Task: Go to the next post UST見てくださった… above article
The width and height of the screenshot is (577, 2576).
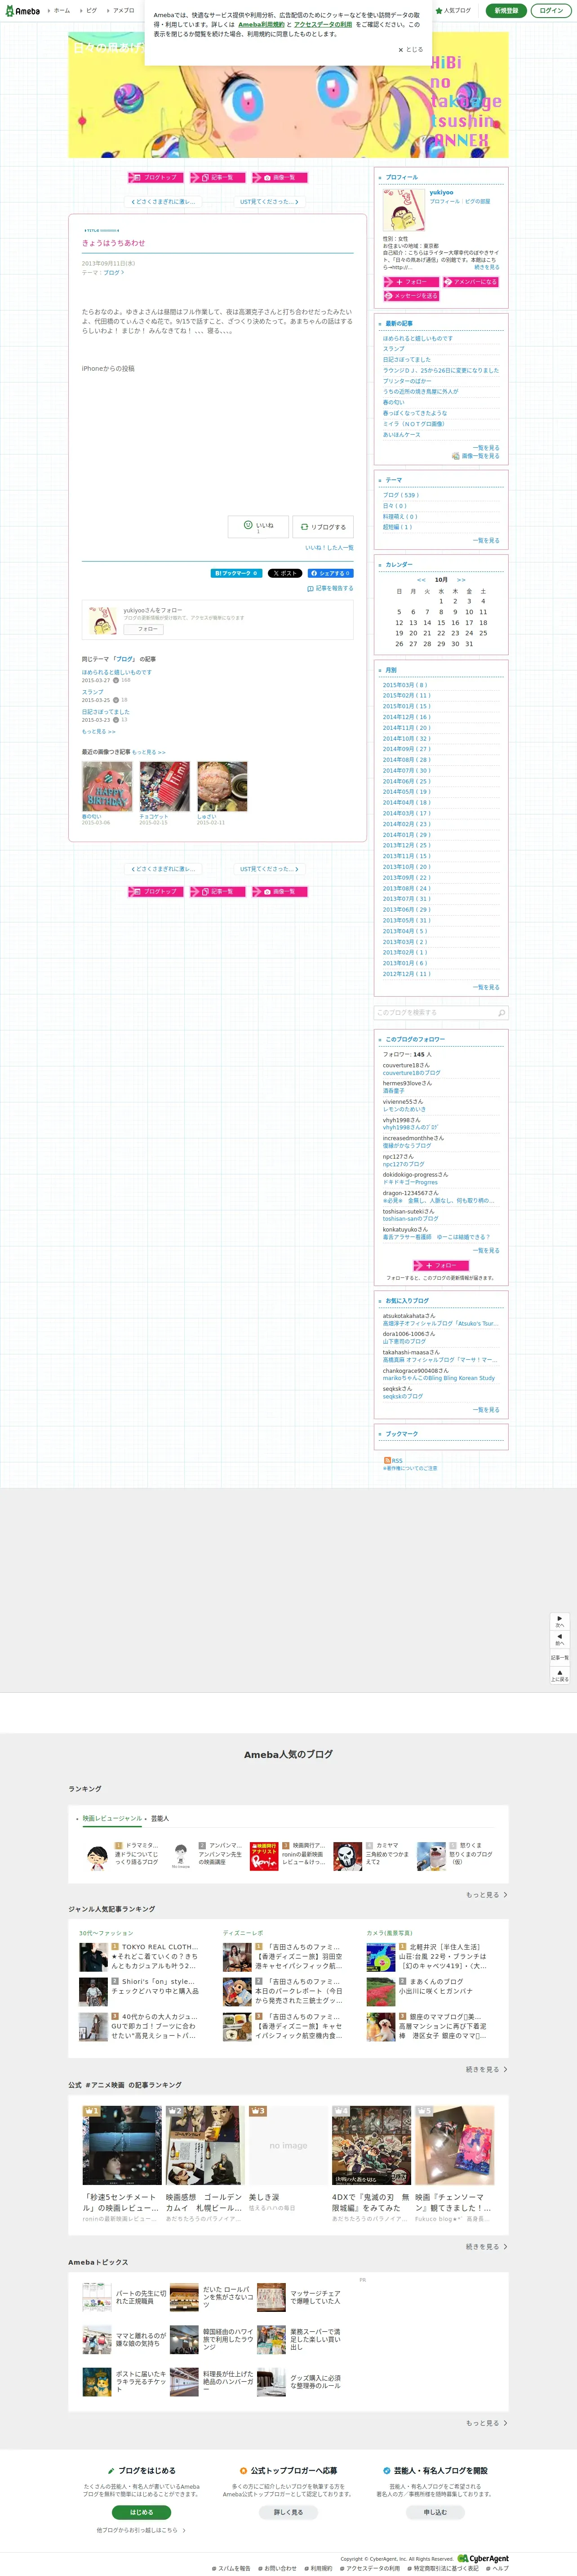Action: pyautogui.click(x=269, y=201)
